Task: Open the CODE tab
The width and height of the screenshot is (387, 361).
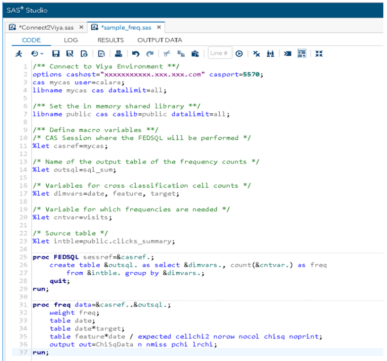Action: [x=31, y=40]
